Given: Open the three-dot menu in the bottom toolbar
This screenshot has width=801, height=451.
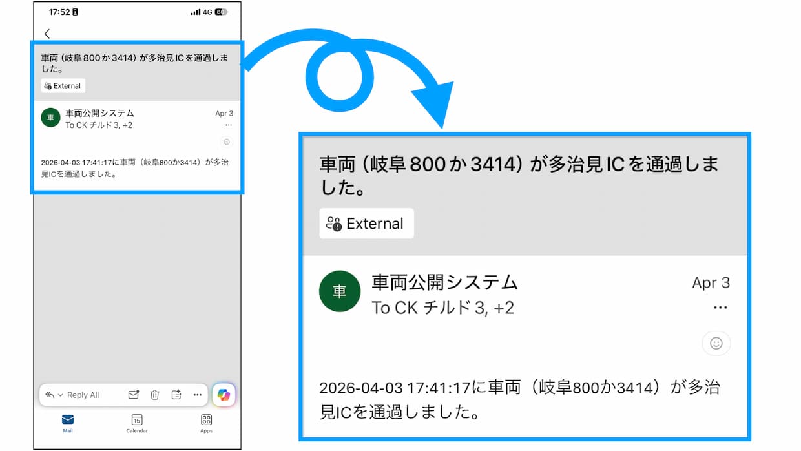Looking at the screenshot, I should pos(198,395).
